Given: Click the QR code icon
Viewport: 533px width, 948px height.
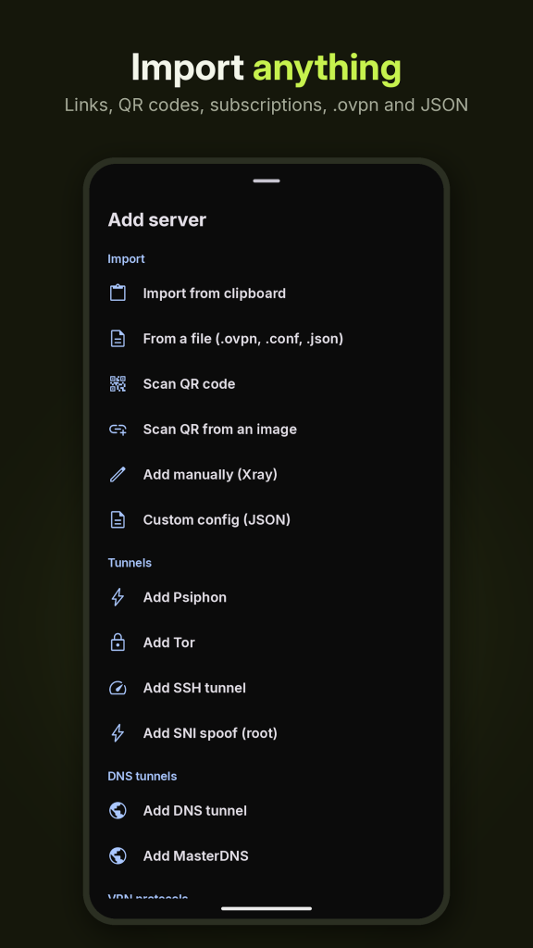Looking at the screenshot, I should click(x=118, y=384).
